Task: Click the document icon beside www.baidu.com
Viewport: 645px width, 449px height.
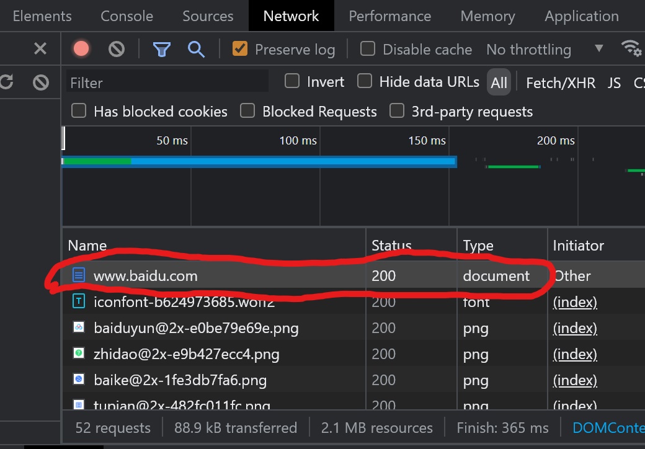Action: [x=79, y=275]
